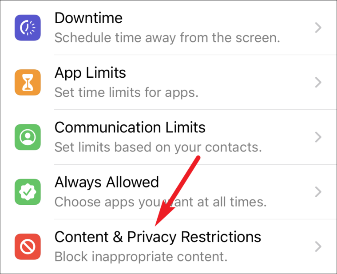Tap the red Content & Privacy Restrictions icon

point(28,247)
